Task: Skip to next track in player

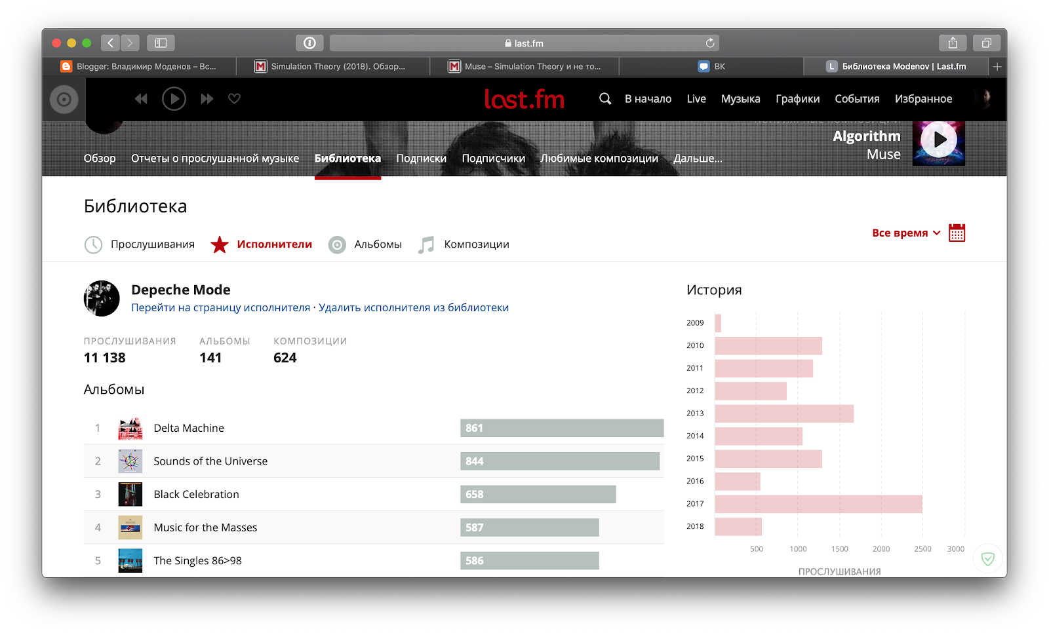Action: tap(207, 99)
